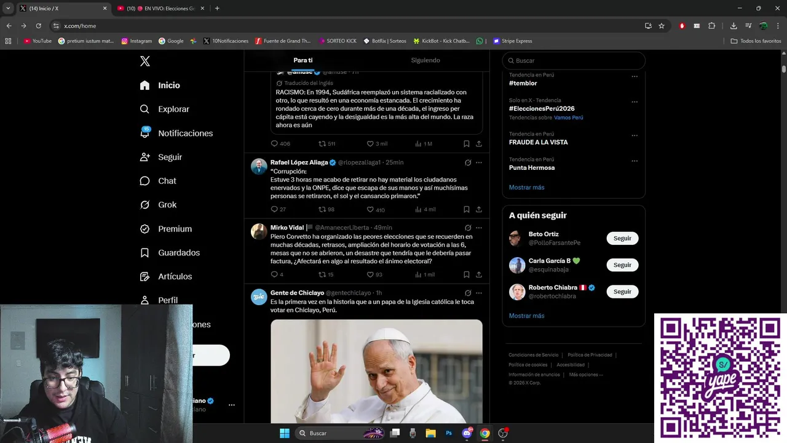The height and width of the screenshot is (443, 787).
Task: Follow Roberto Chiabra with Seguir button
Action: [622, 292]
